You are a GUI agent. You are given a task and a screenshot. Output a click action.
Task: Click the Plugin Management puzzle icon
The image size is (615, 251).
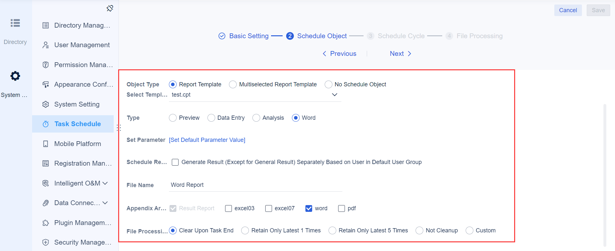point(46,223)
